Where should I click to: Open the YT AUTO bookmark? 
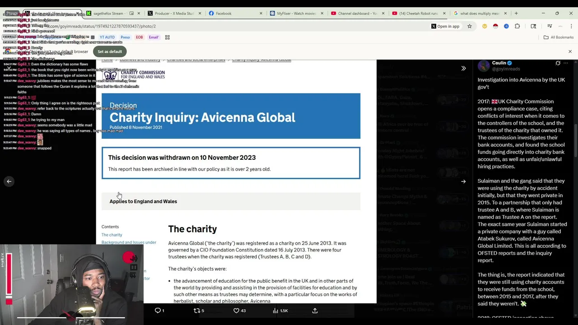(107, 37)
